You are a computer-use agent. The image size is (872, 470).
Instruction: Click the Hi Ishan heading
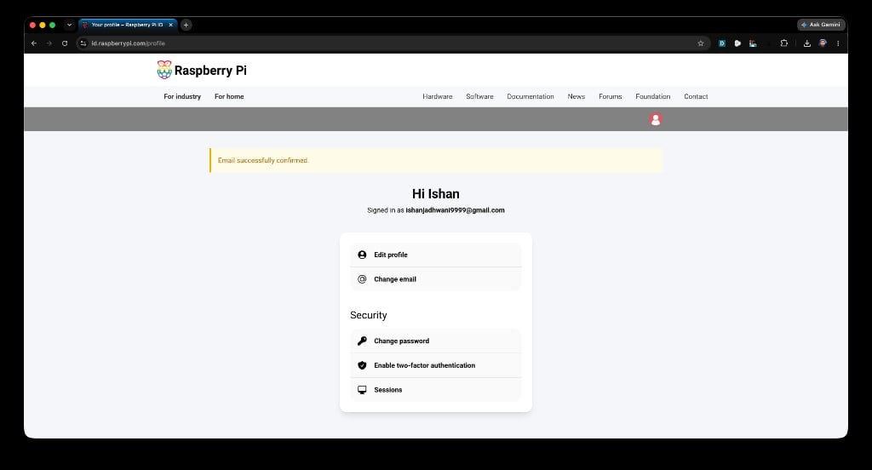pos(436,193)
